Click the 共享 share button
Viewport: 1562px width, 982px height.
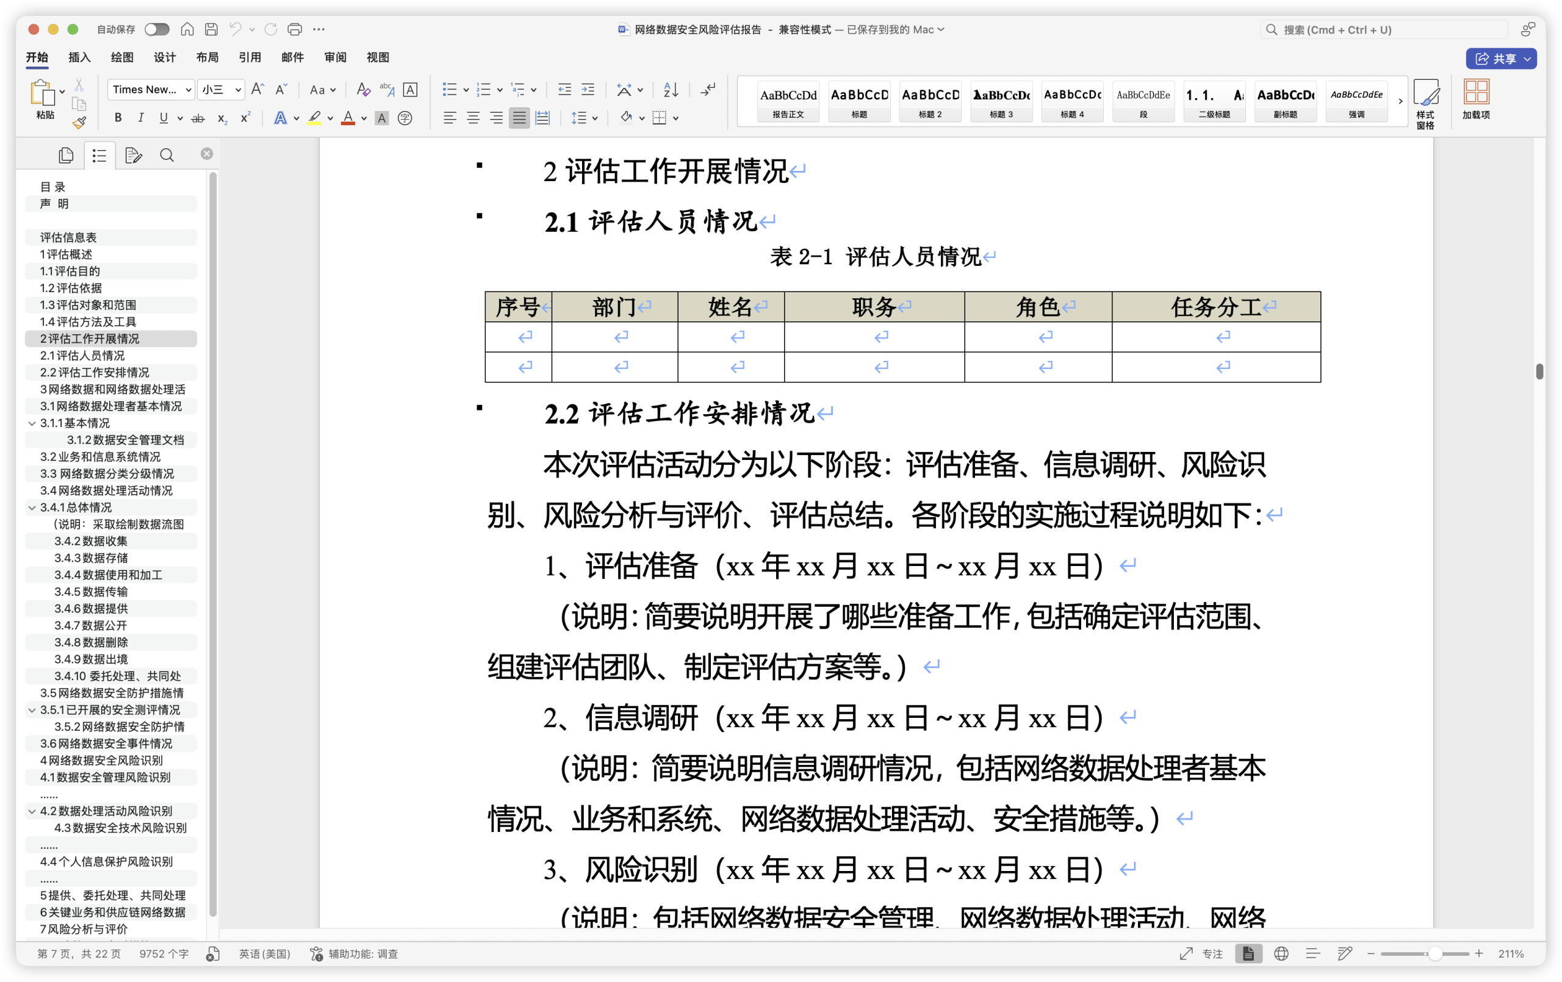[x=1500, y=59]
